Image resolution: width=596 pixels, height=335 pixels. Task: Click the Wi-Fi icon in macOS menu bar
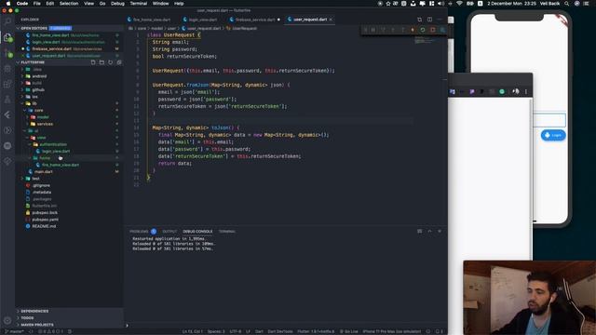(459, 4)
